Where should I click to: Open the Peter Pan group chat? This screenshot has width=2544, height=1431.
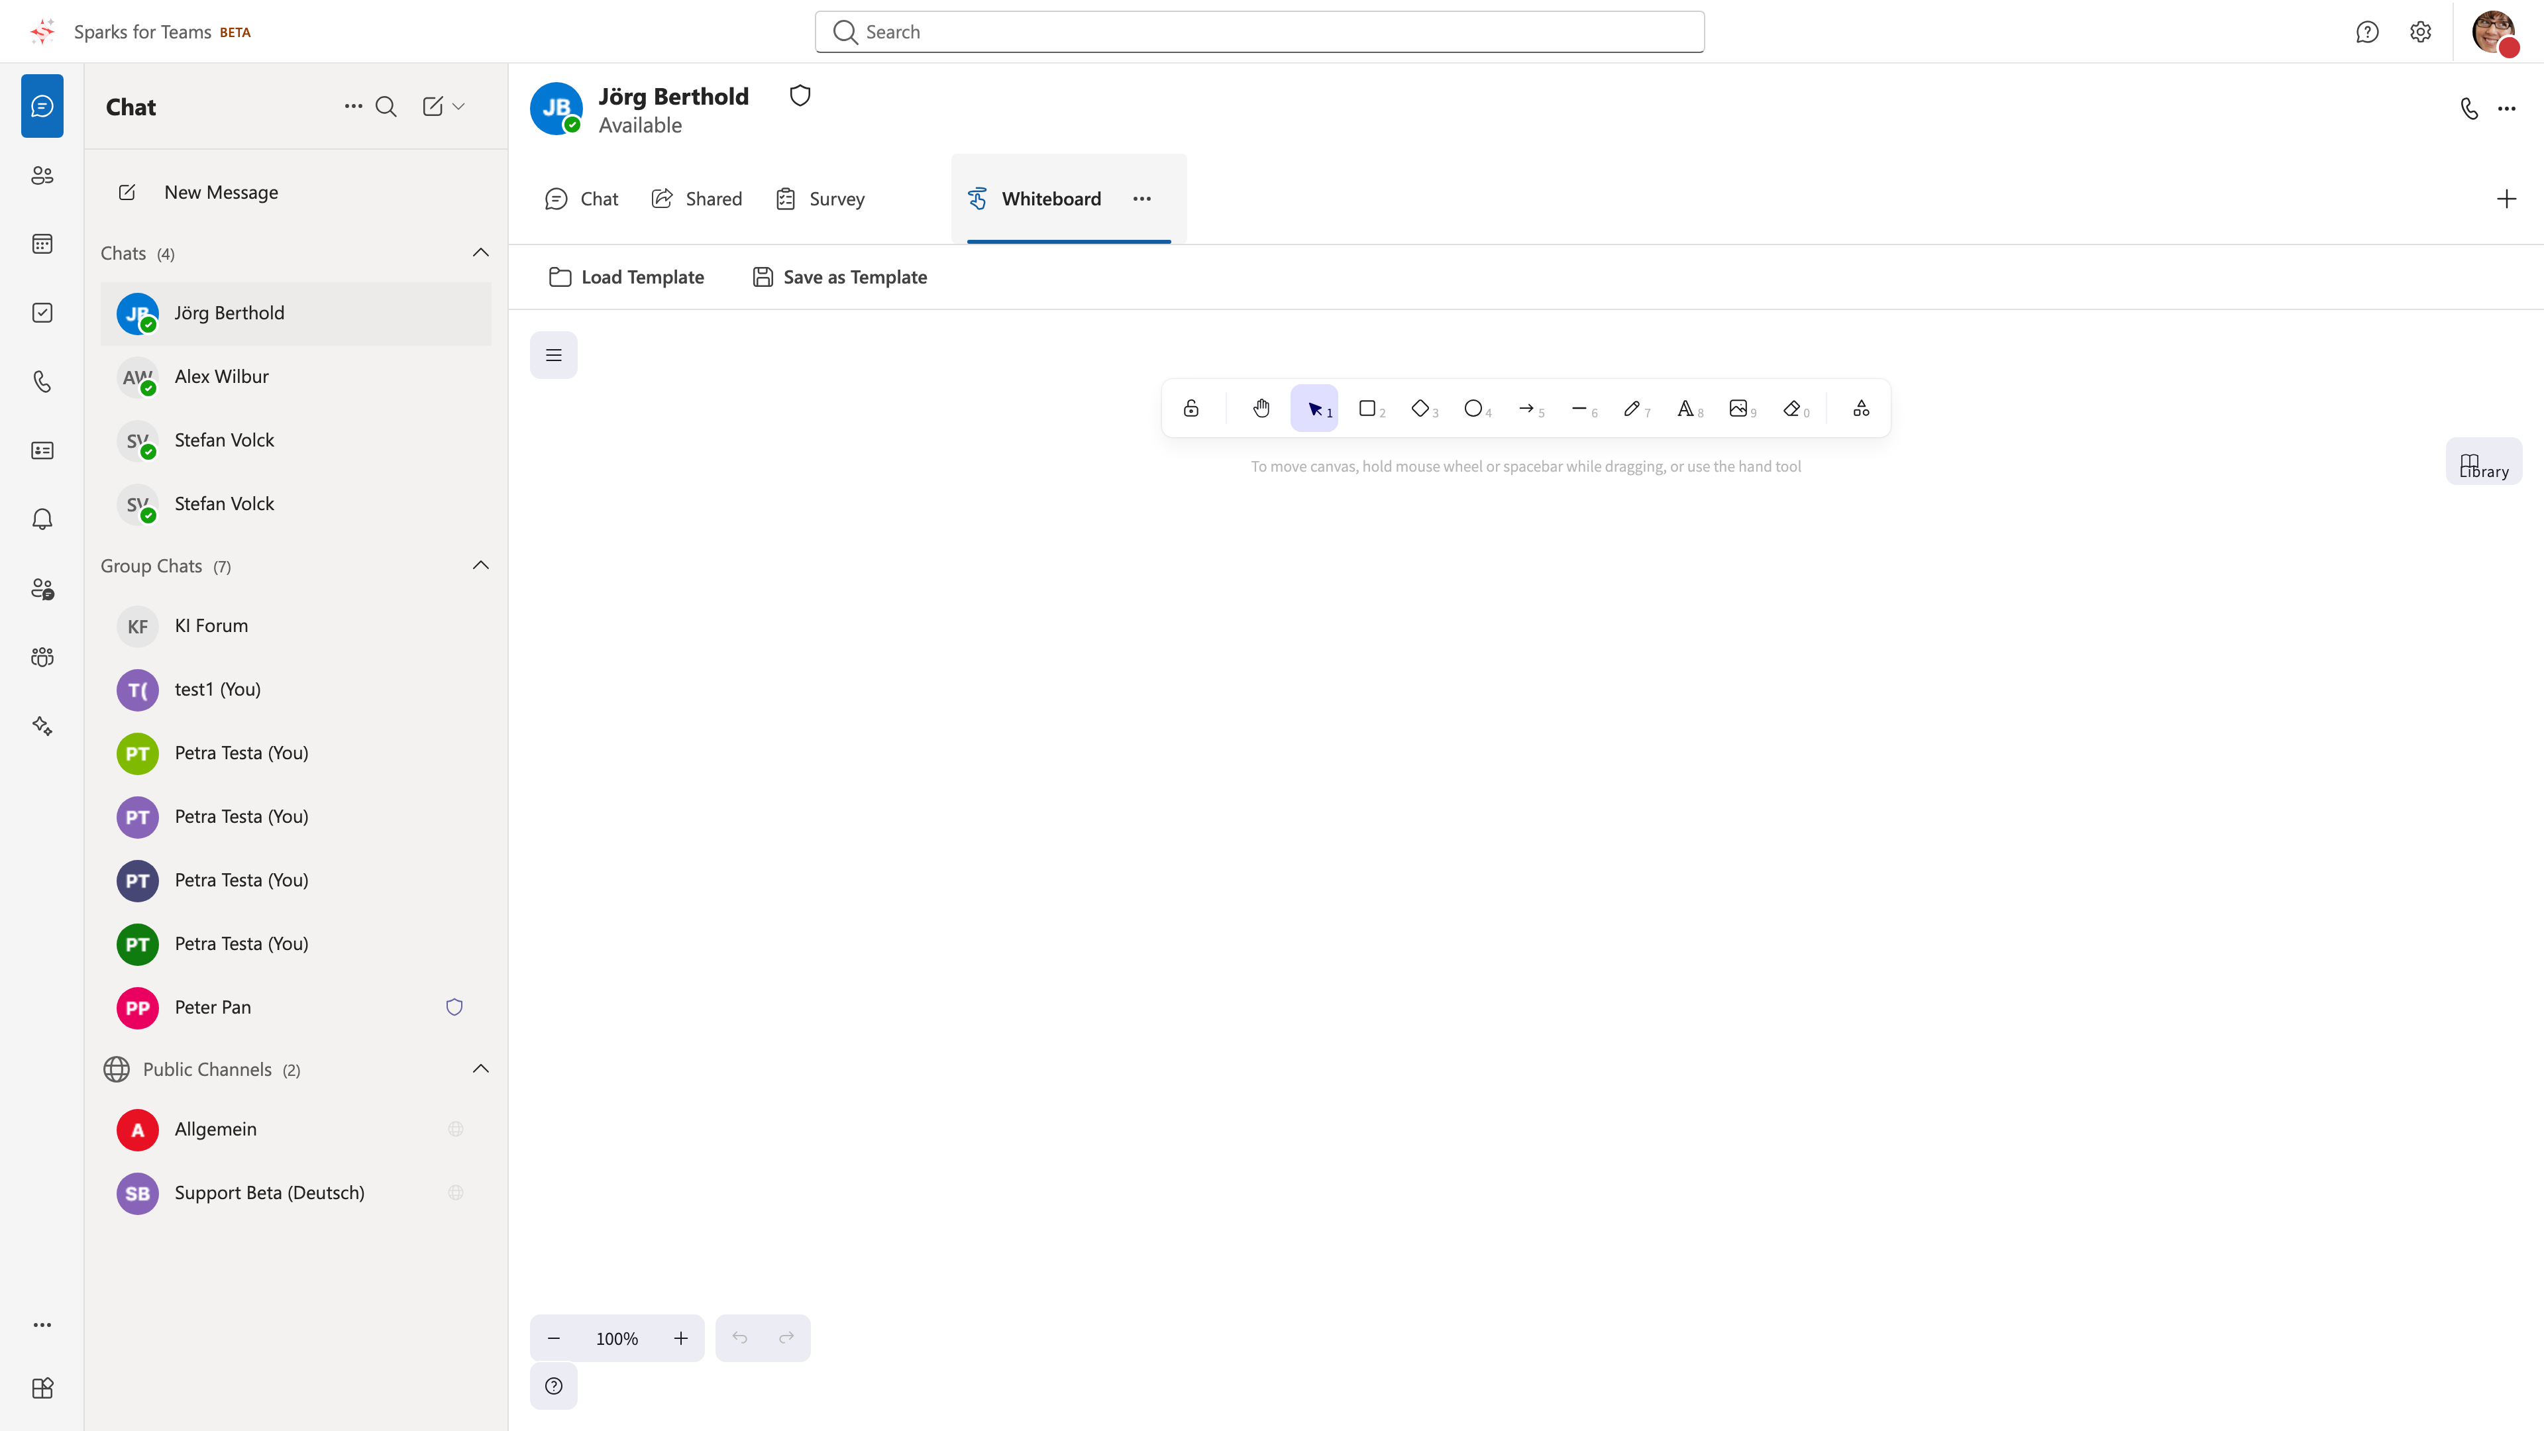point(296,1007)
